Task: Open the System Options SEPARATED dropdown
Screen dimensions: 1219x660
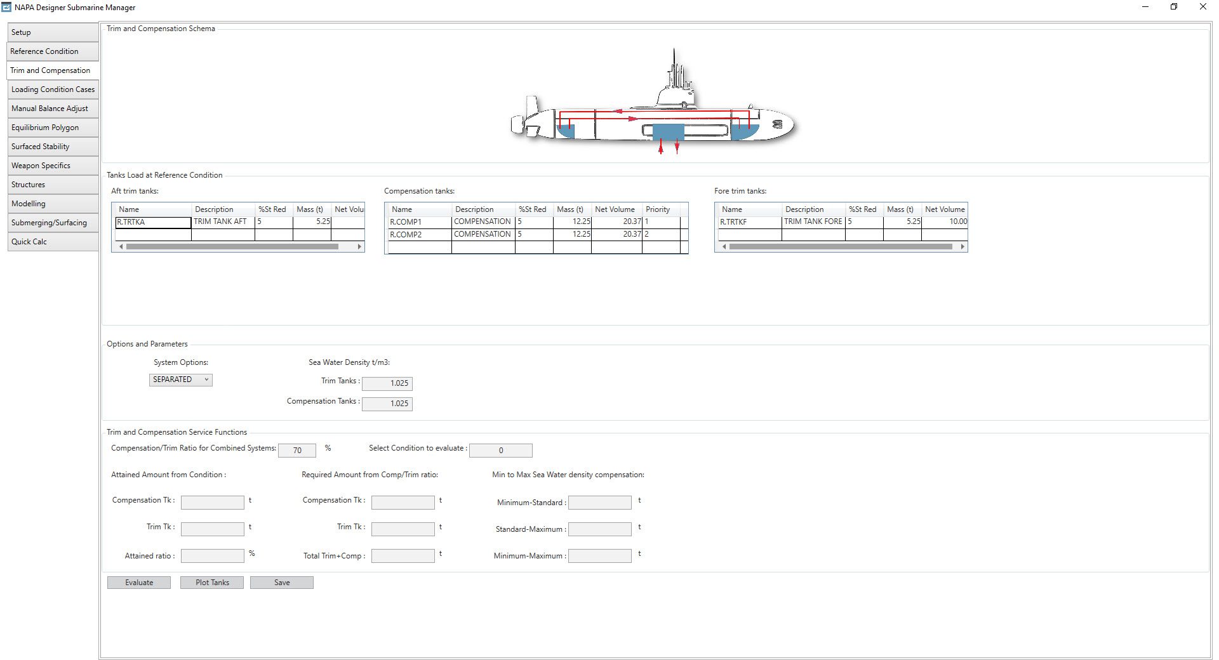Action: tap(180, 379)
